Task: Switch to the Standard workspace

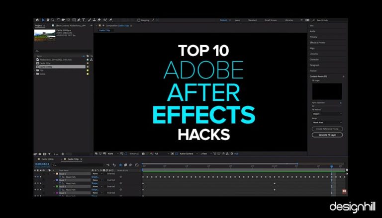Action: click(252, 20)
